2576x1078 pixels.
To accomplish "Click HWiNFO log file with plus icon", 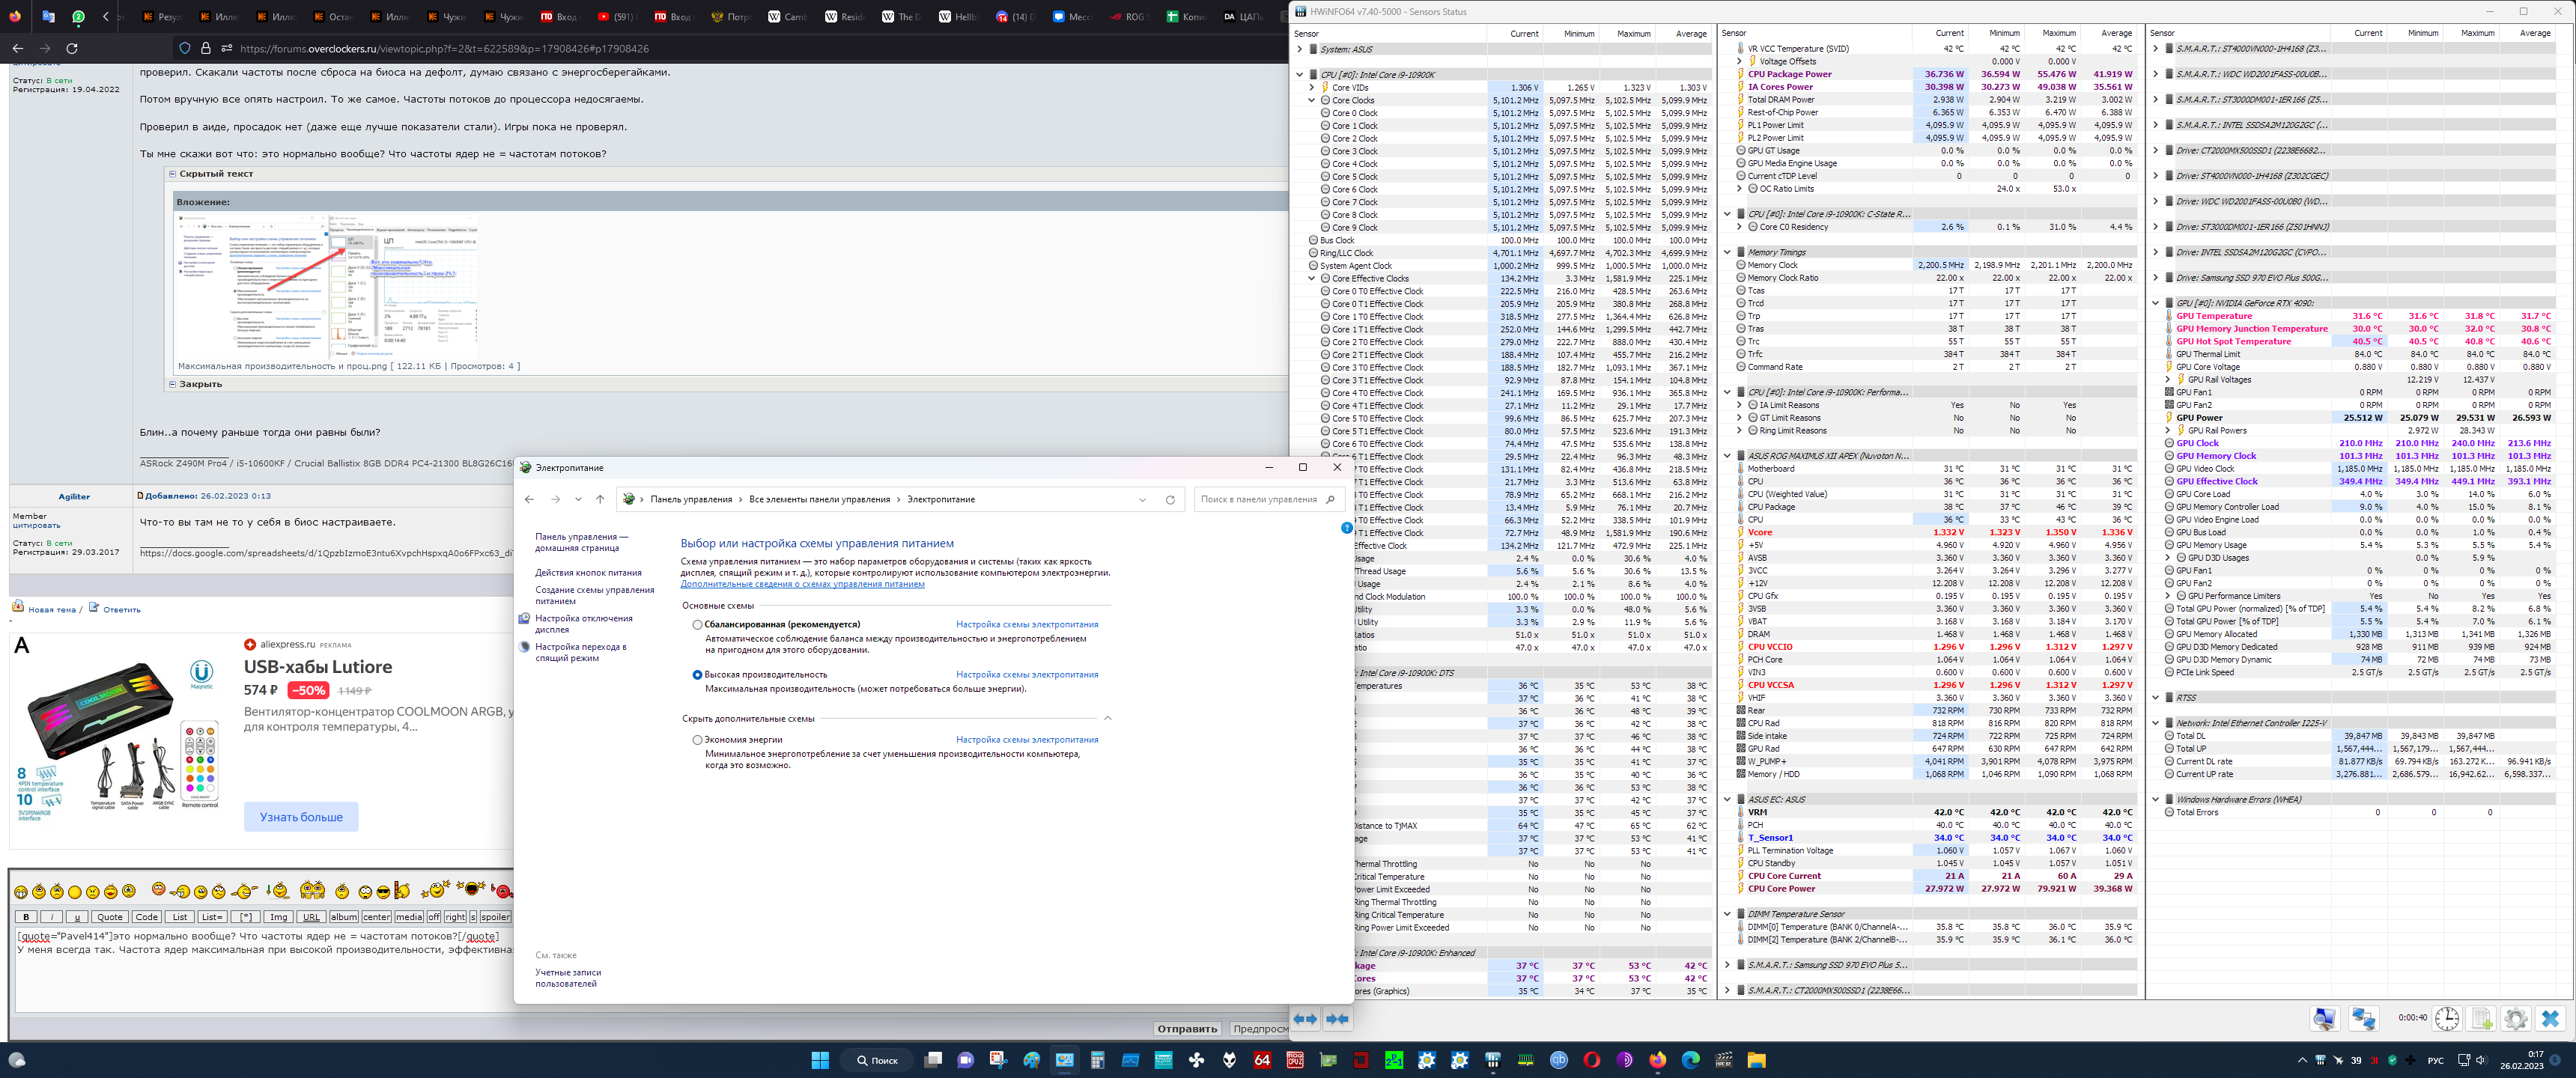I will click(2481, 1019).
